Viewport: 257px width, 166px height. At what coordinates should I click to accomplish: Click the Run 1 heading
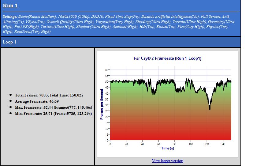(10, 6)
